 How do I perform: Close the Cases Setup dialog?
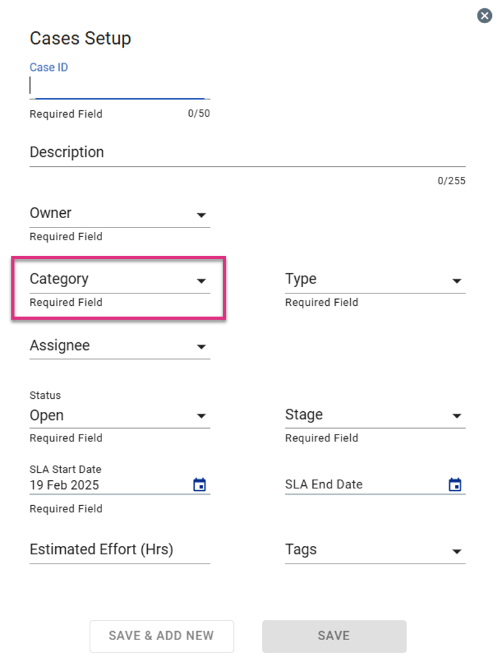pyautogui.click(x=484, y=16)
